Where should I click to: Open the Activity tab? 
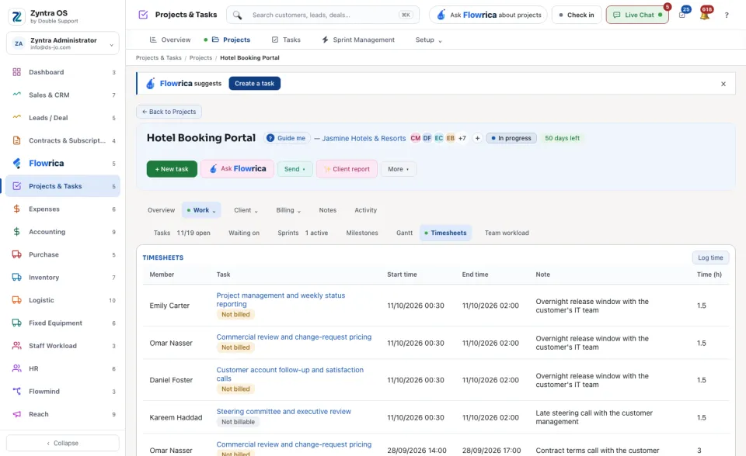point(365,210)
